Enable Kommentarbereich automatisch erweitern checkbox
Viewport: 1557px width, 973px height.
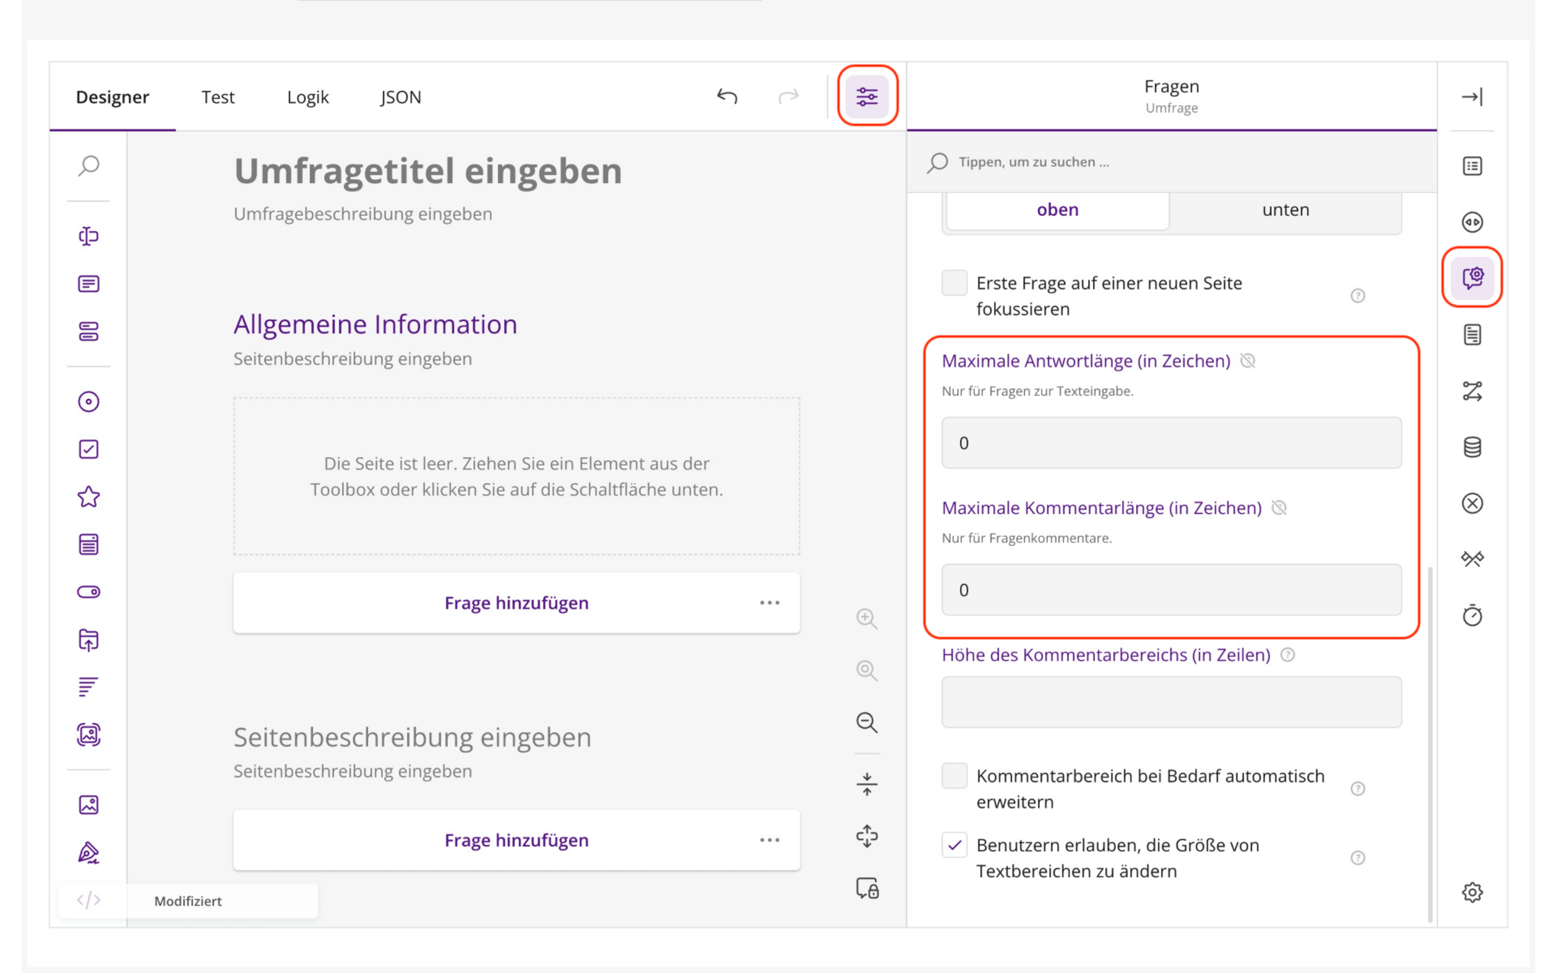[954, 775]
